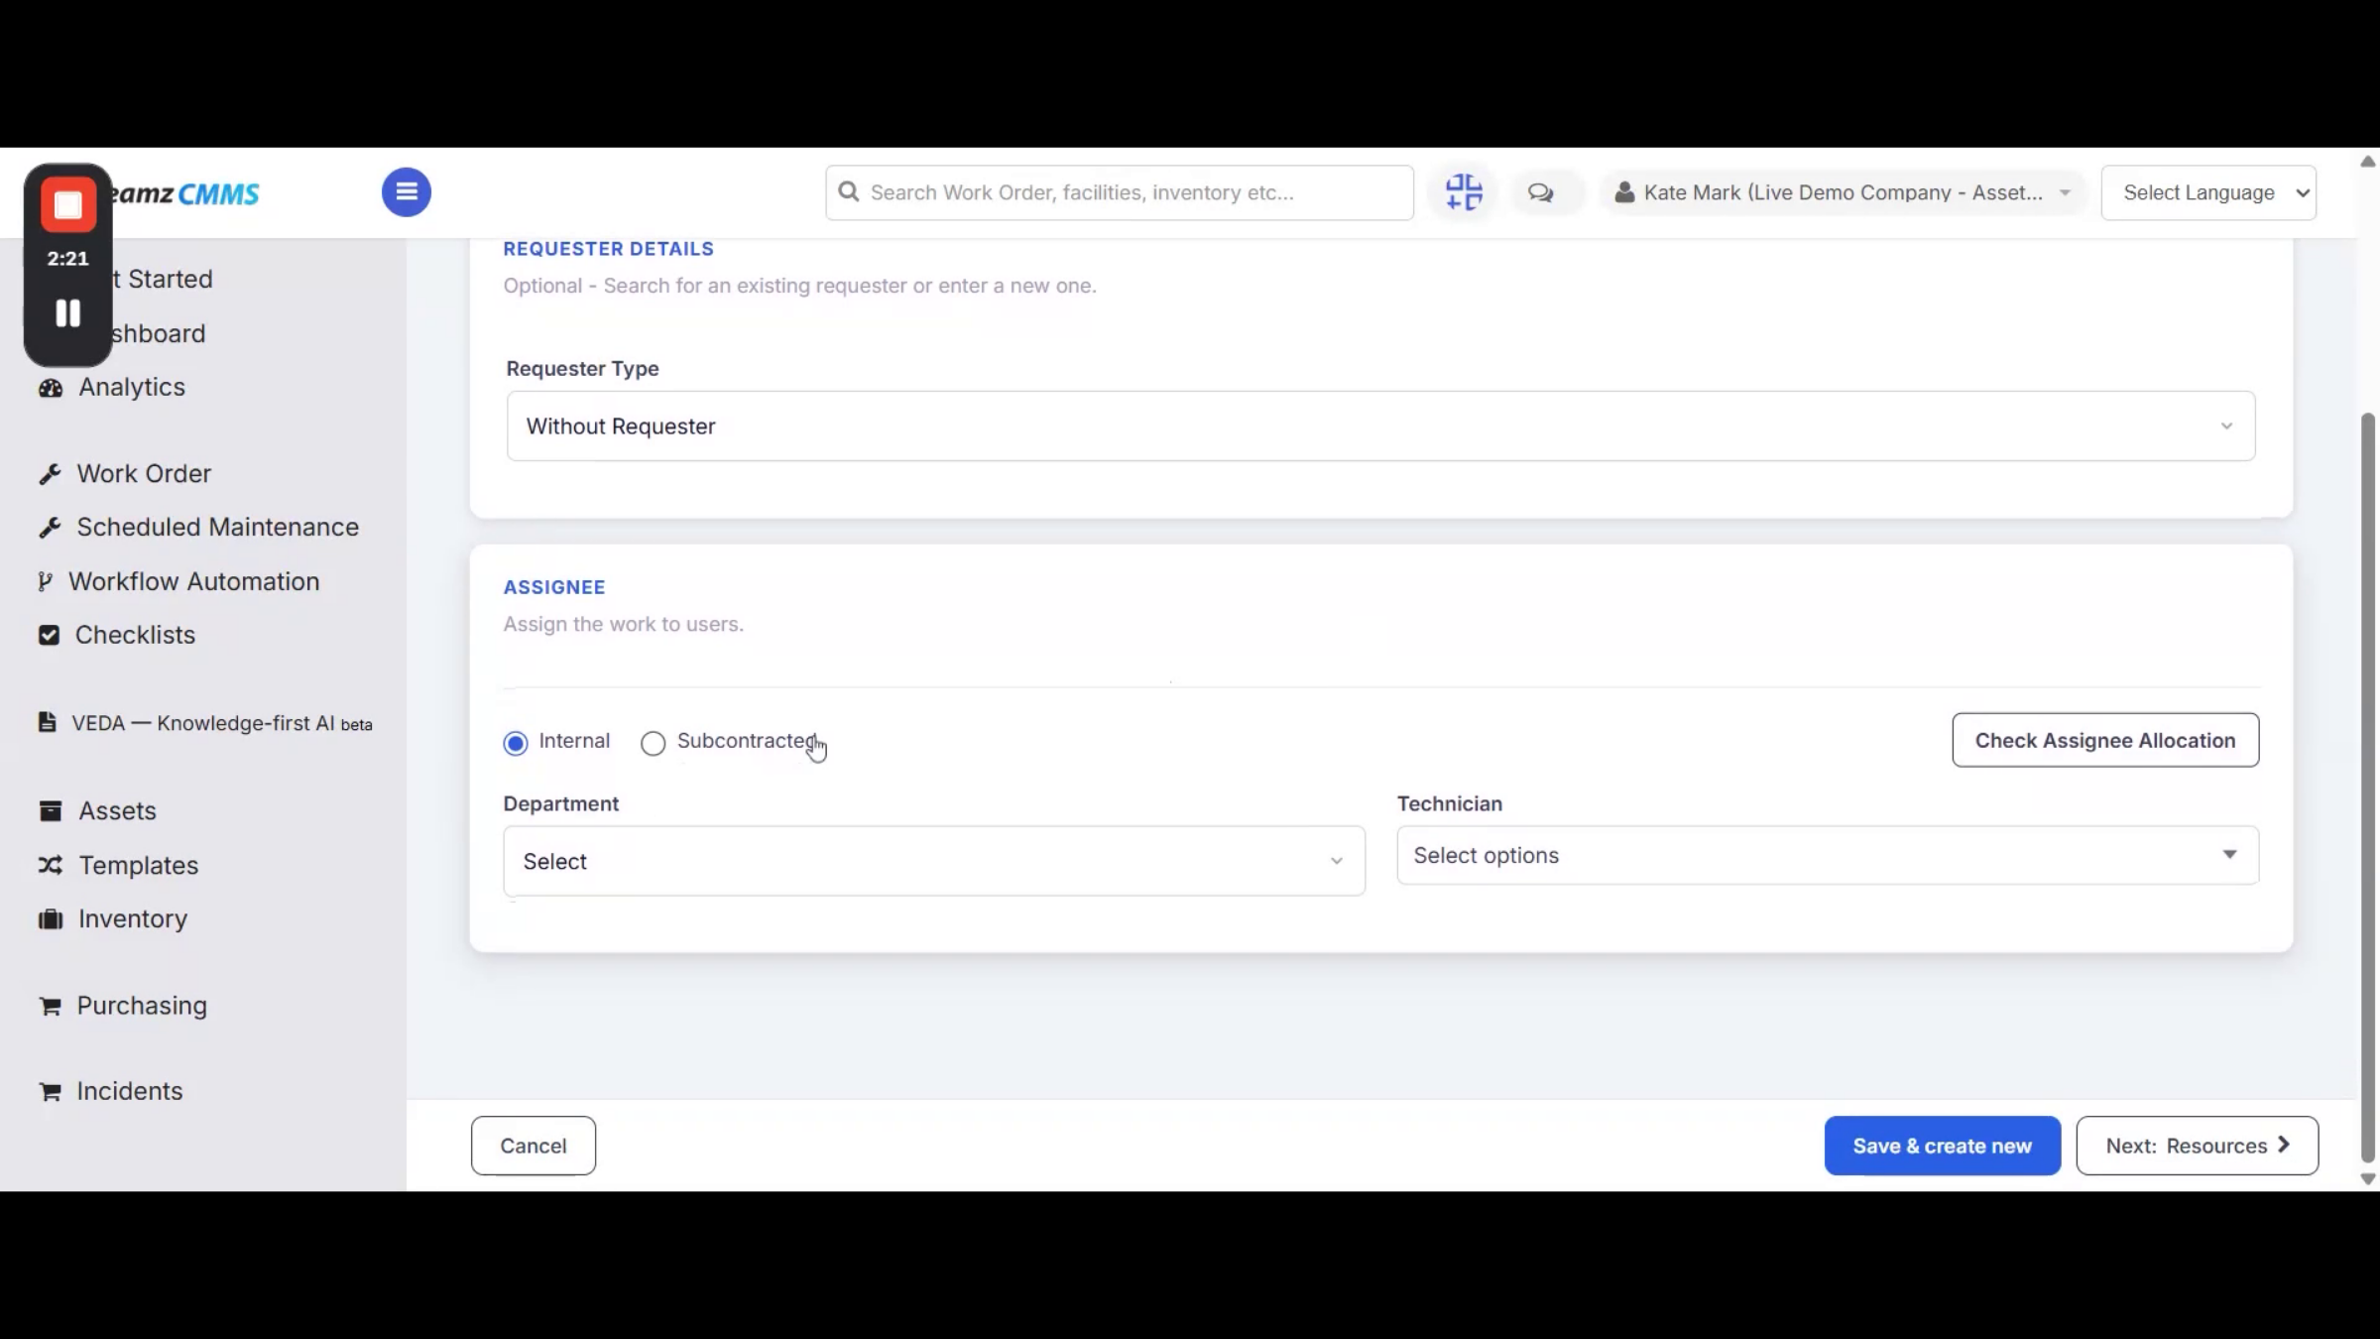2380x1339 pixels.
Task: Open VEDA Knowledge-first AI beta
Action: (x=222, y=723)
